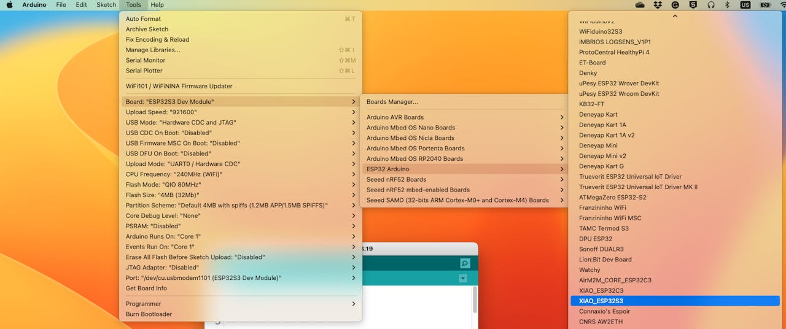
Task: Expand the CPU Frequency: "240MHz (WiFi)" submenu
Action: (241, 174)
